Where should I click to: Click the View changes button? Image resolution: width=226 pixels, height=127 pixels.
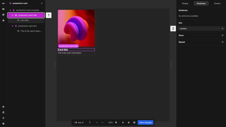(145, 122)
